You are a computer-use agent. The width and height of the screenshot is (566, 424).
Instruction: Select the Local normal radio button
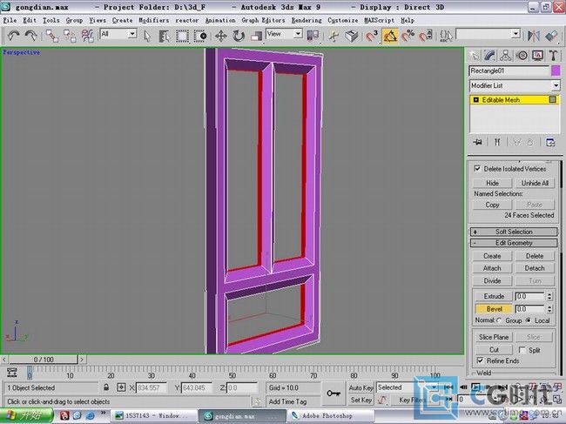[x=529, y=320]
